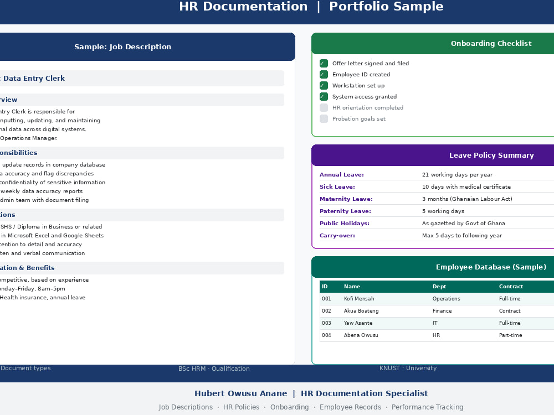Click the Annual Leave label

click(342, 175)
